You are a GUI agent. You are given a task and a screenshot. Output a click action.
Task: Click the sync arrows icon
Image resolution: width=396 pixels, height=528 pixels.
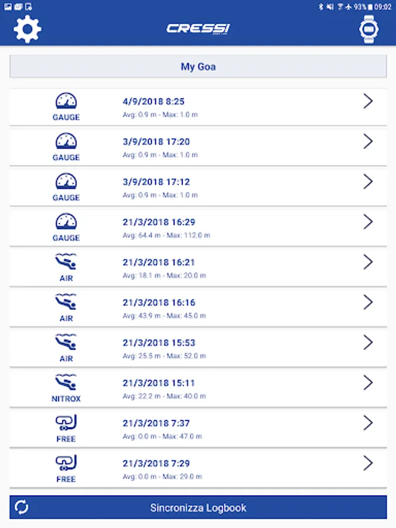click(22, 507)
